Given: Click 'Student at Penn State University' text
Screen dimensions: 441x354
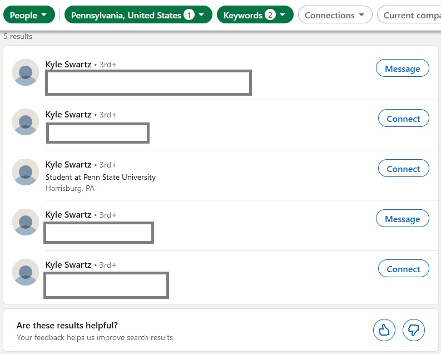Looking at the screenshot, I should pyautogui.click(x=101, y=178).
